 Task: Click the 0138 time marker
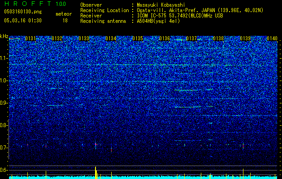point(218,38)
